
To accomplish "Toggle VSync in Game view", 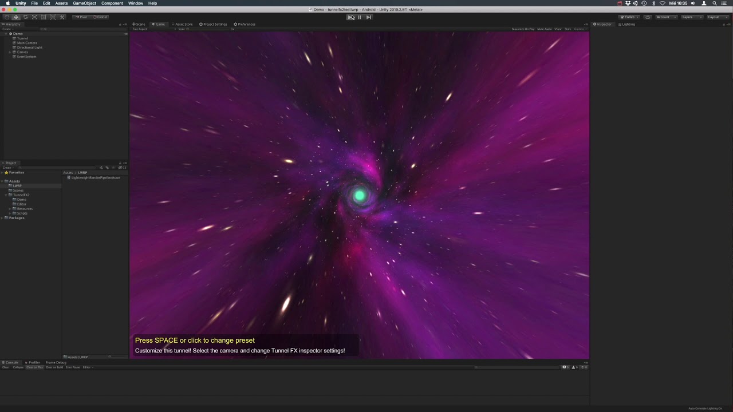I will point(558,29).
